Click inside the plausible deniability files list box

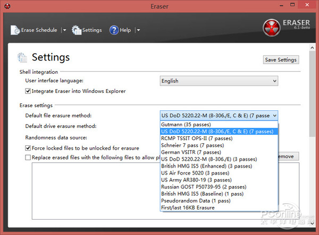(96, 191)
